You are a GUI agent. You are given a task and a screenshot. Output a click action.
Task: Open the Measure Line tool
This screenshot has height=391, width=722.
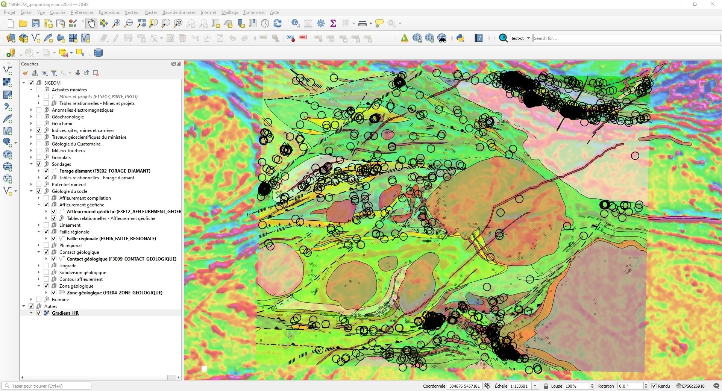(362, 23)
